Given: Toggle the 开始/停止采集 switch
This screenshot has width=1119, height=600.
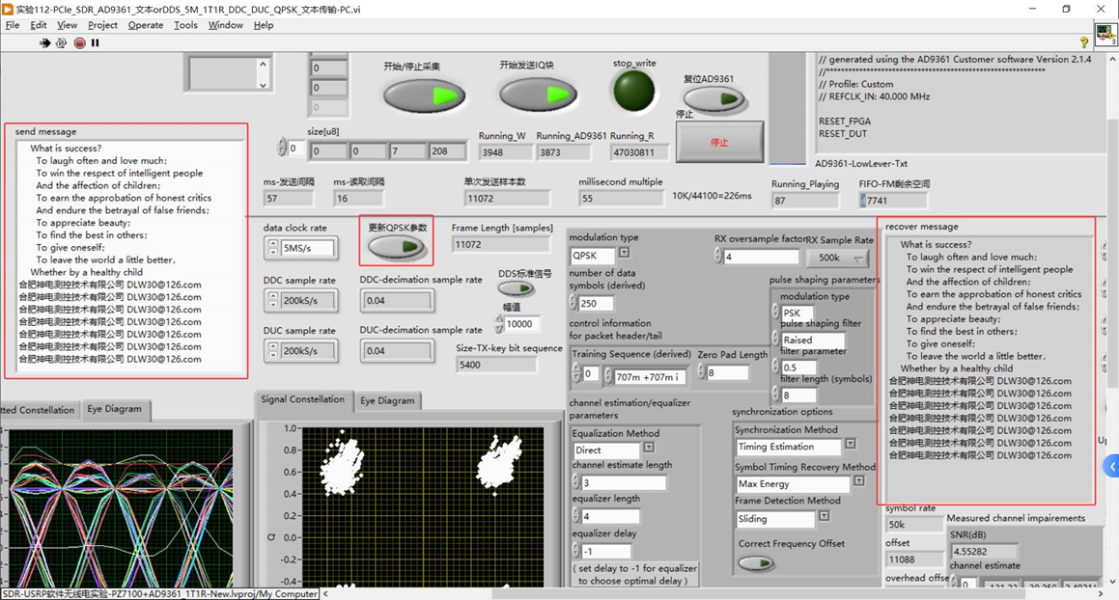Looking at the screenshot, I should [x=425, y=95].
